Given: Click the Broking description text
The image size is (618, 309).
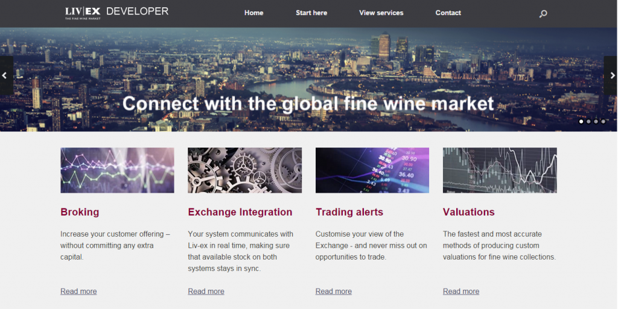Looking at the screenshot, I should (115, 245).
